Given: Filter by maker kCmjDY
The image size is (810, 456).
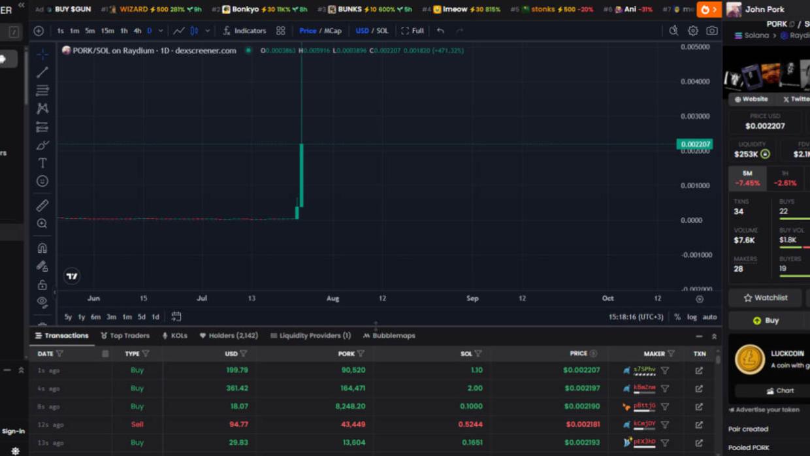Looking at the screenshot, I should tap(665, 425).
